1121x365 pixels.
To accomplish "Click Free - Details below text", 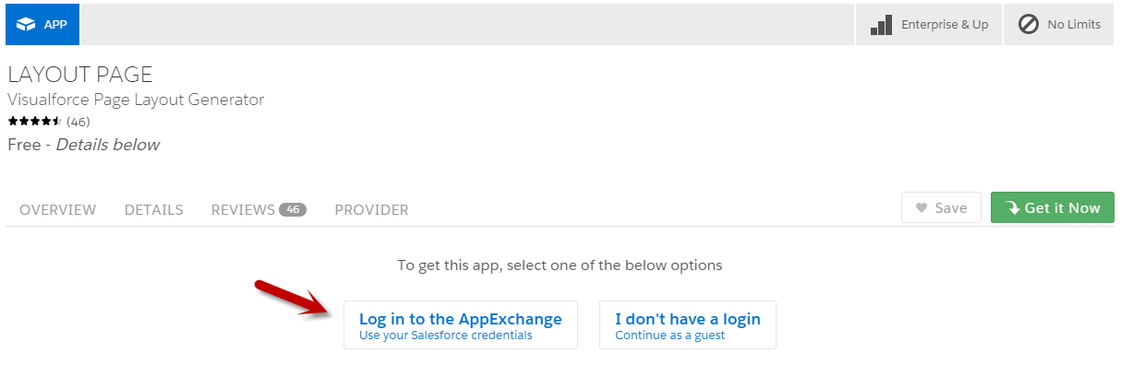I will (83, 145).
